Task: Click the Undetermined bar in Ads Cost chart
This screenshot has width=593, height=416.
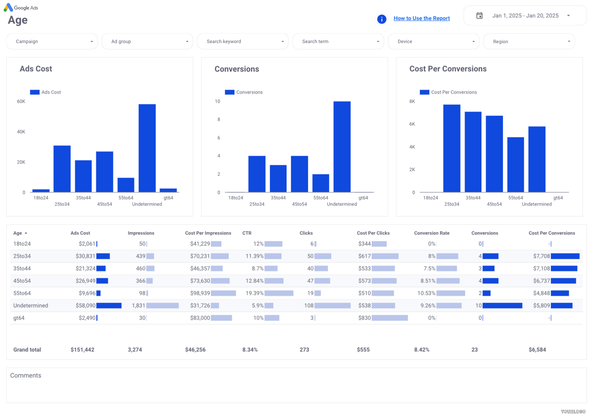Action: [x=147, y=148]
